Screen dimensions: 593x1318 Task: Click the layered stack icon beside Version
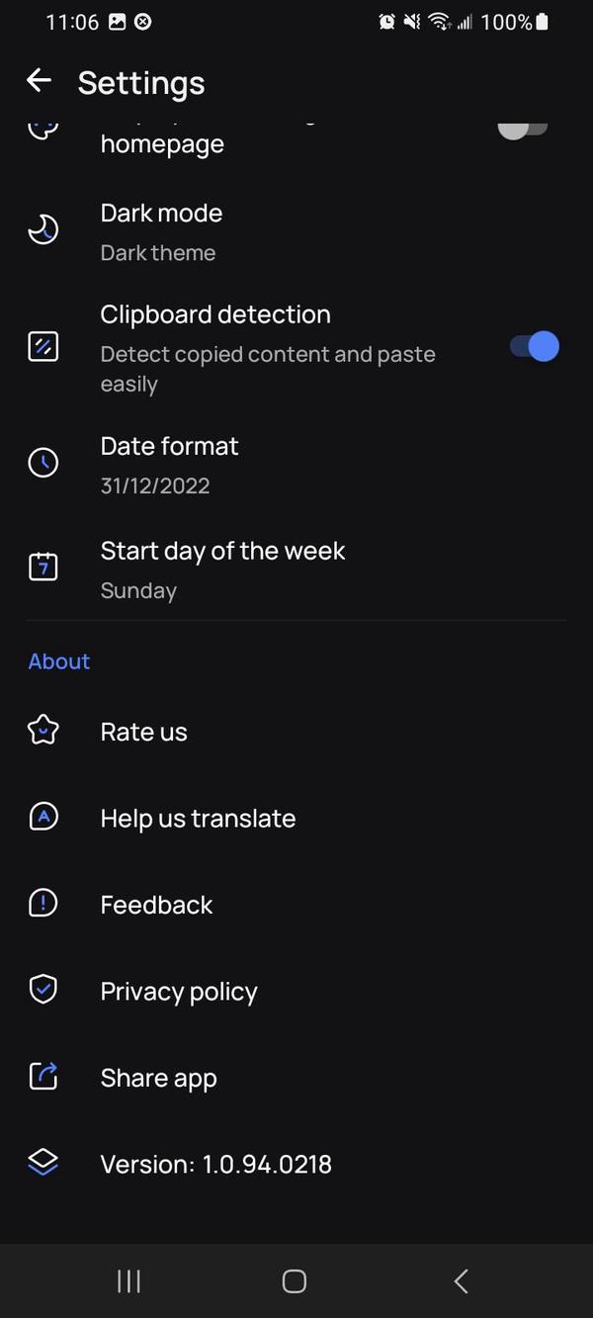pos(42,1163)
